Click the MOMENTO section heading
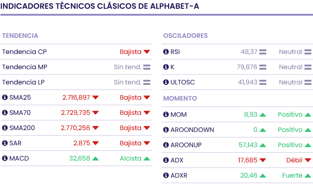 pos(180,98)
